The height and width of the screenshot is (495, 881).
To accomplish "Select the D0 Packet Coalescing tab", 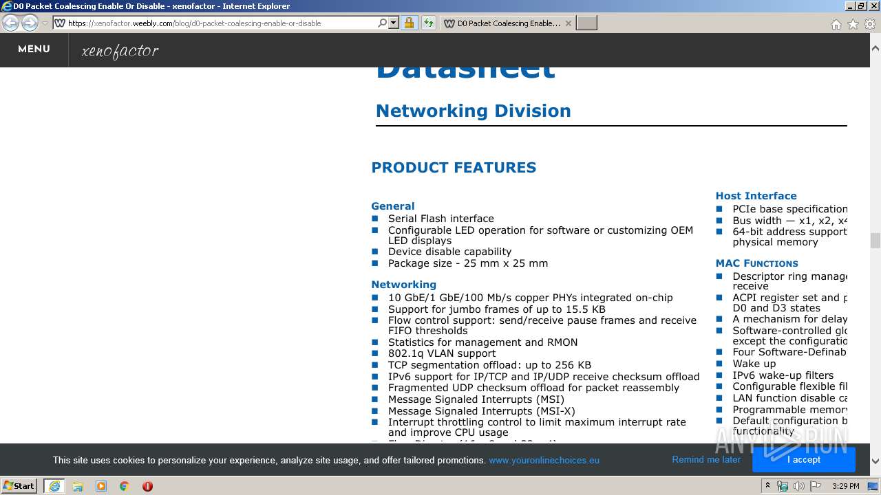I will coord(507,23).
